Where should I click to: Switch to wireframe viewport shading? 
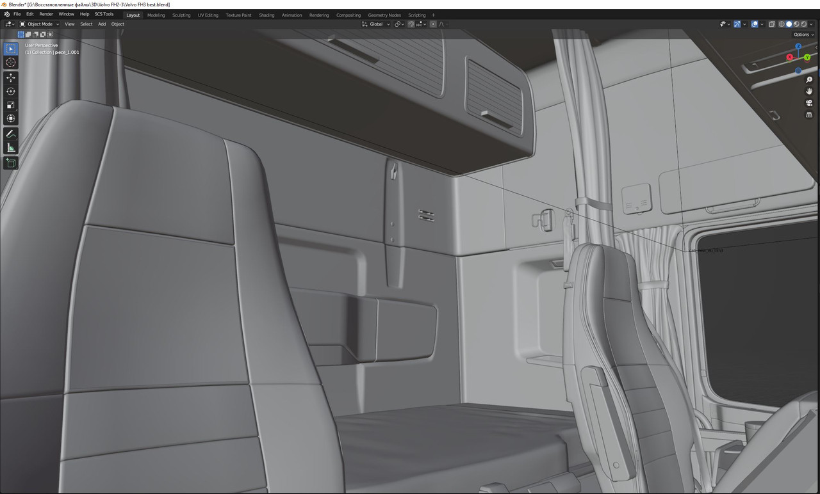[782, 24]
